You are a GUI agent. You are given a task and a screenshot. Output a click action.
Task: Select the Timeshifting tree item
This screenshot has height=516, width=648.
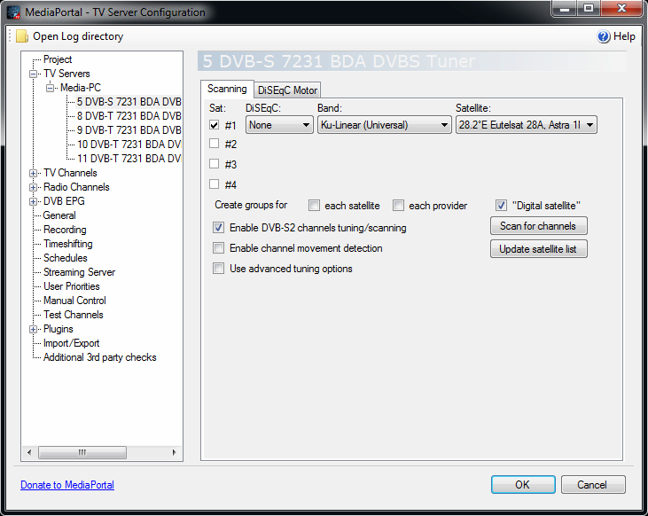tap(67, 244)
